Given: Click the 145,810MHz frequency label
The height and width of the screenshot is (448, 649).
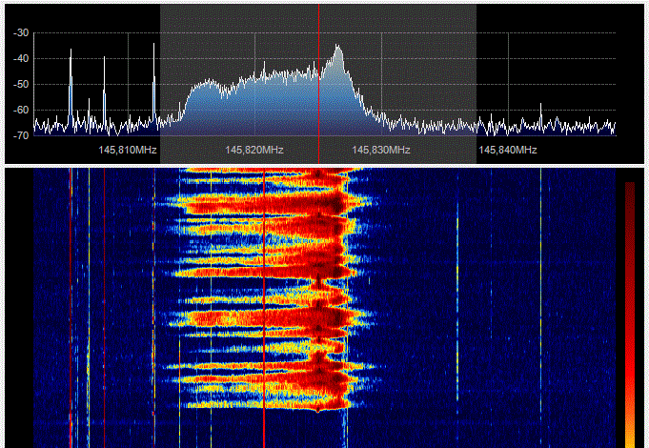Looking at the screenshot, I should (x=128, y=150).
